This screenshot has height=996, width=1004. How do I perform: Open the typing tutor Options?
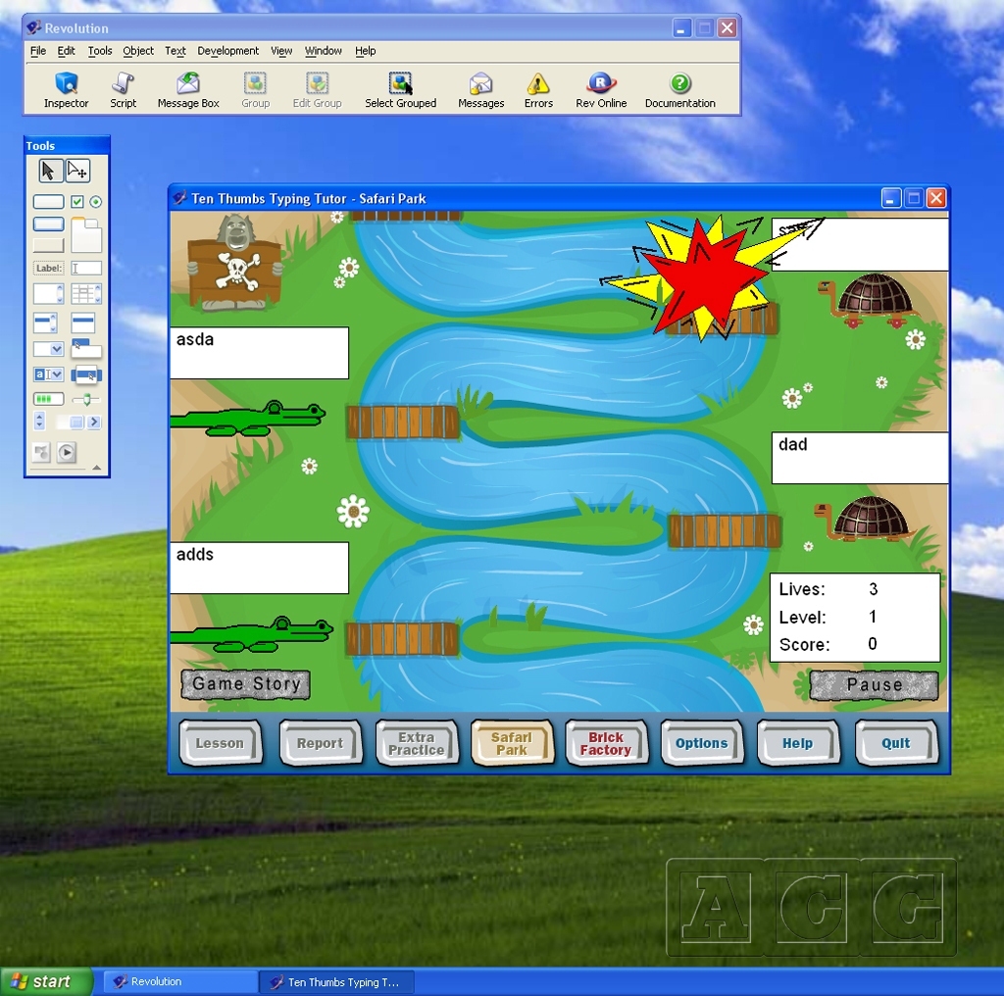tap(702, 742)
